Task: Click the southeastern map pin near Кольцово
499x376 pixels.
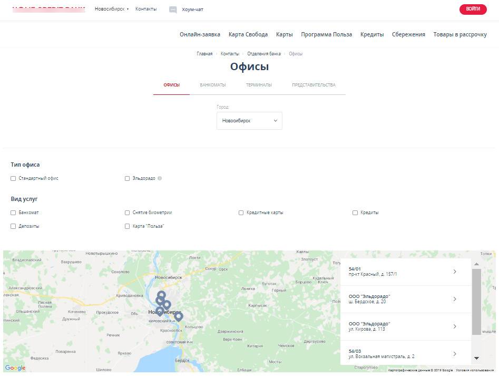Action: tap(179, 316)
